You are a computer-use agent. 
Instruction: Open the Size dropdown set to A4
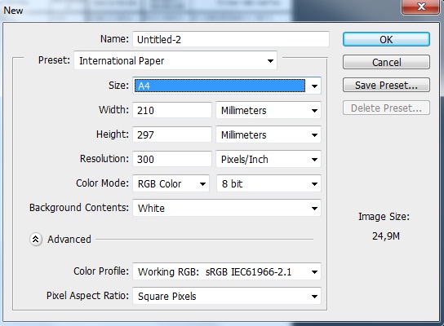coord(227,86)
